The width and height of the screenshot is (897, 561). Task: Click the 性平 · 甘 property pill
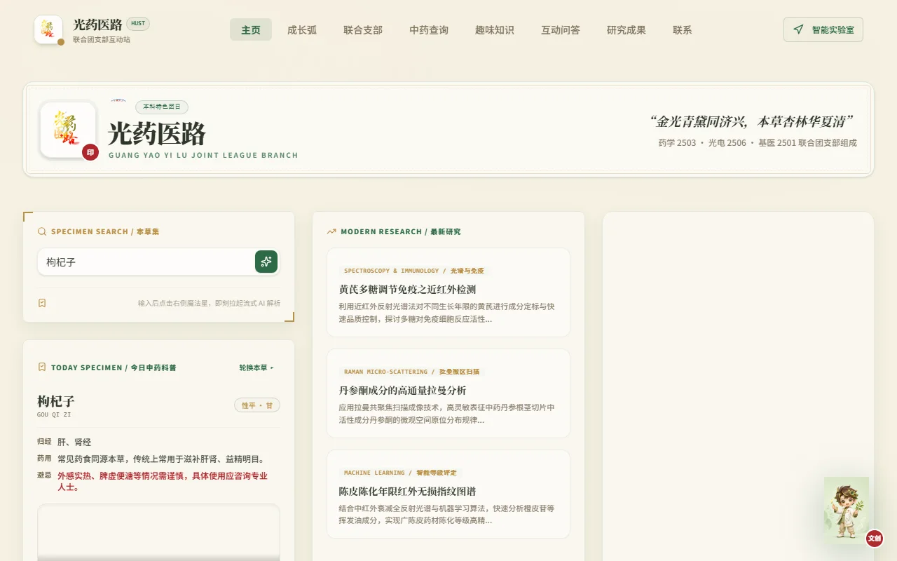click(257, 405)
